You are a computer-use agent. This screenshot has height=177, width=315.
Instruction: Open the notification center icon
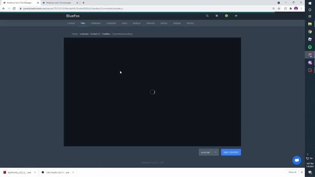coord(310,173)
